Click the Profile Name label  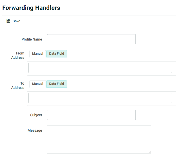[32, 39]
